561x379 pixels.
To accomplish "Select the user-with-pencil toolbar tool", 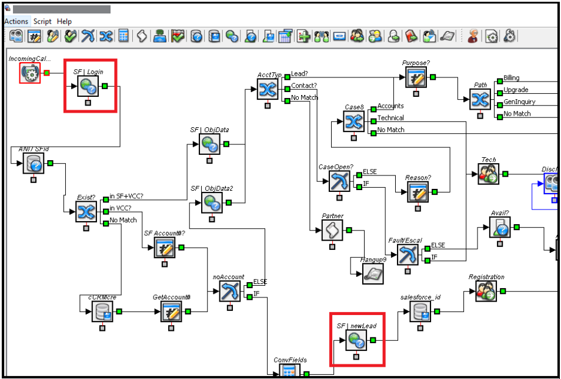I will (52, 36).
